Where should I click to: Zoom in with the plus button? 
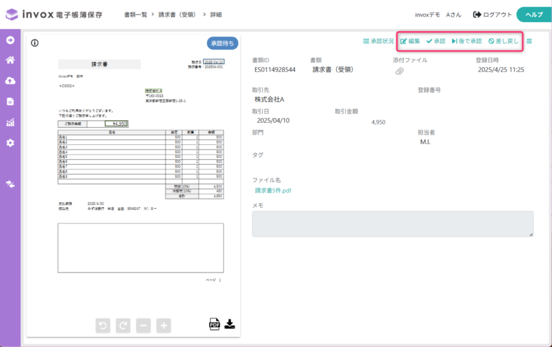click(164, 325)
